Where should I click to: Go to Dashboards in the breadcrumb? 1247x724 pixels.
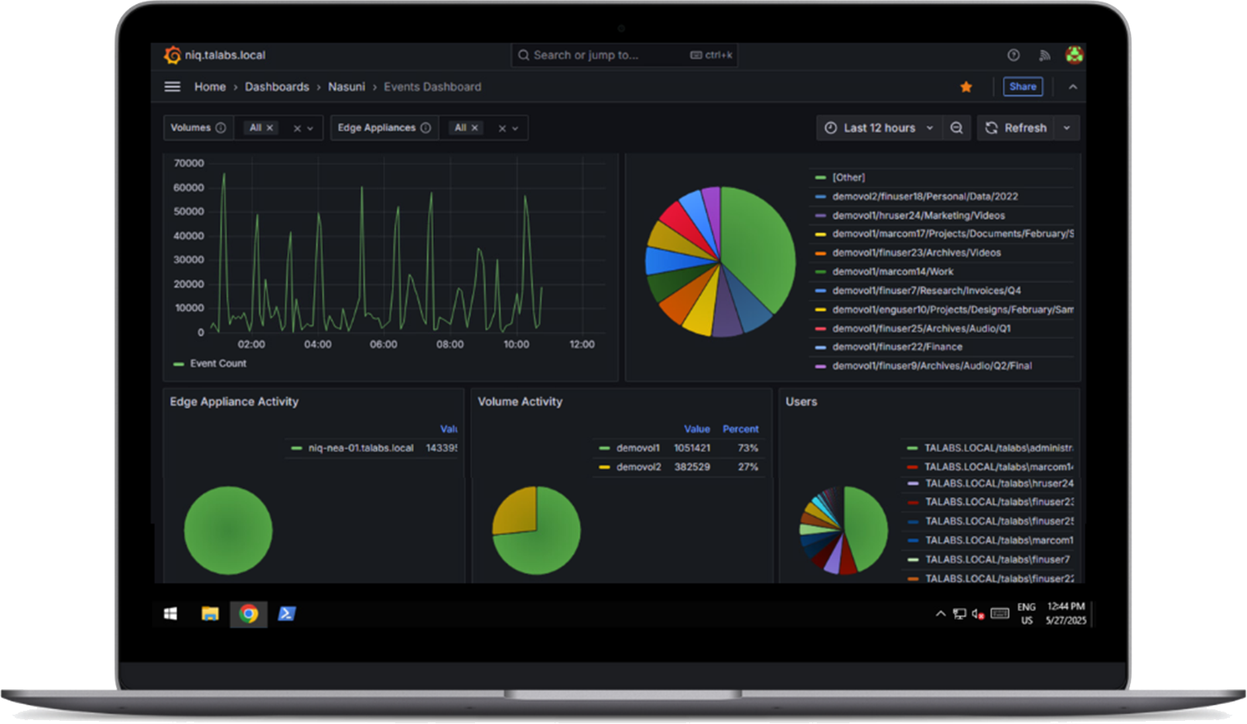(277, 87)
